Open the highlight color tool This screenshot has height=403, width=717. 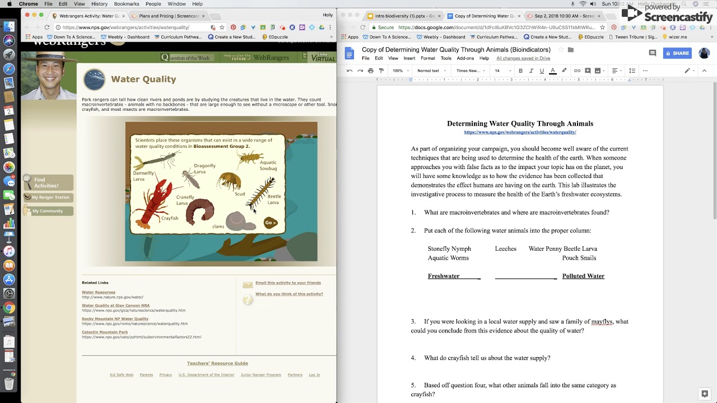click(x=564, y=71)
